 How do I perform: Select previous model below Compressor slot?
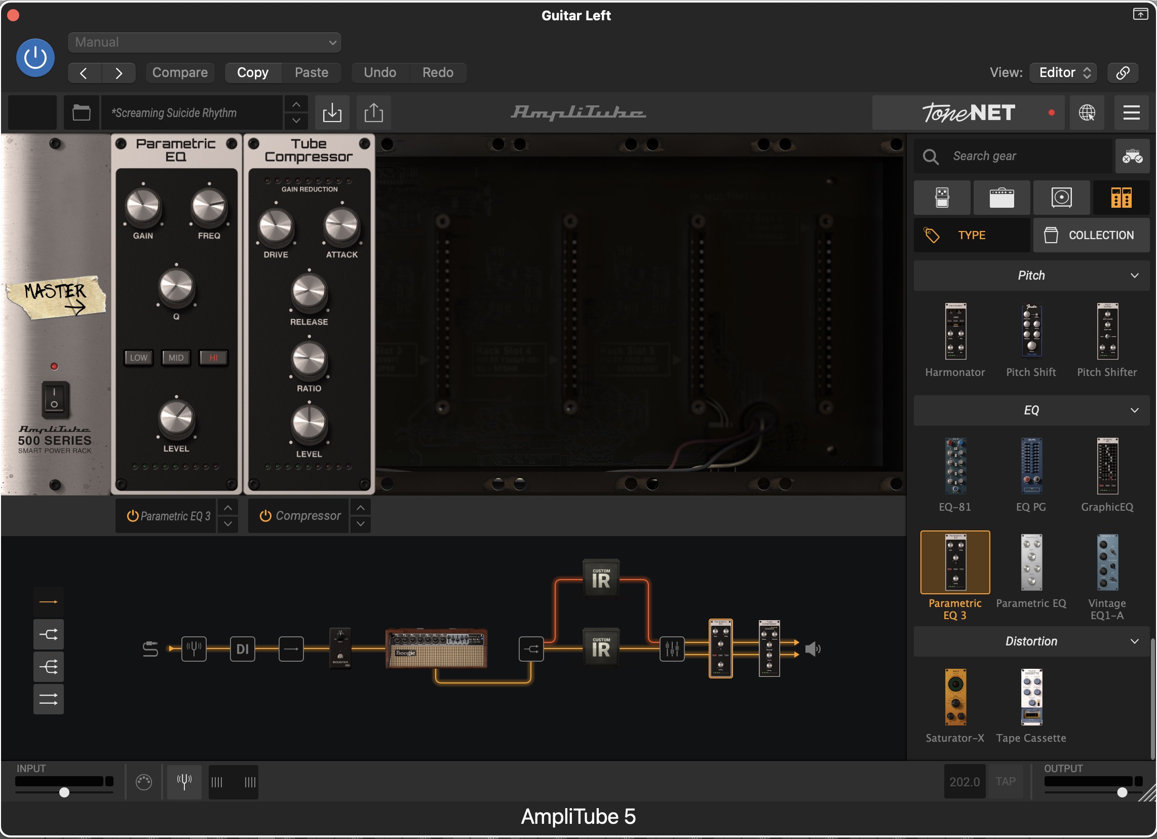[361, 525]
